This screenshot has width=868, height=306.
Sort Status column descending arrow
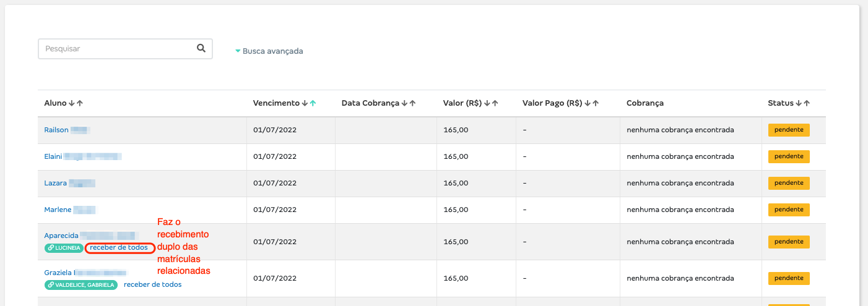799,103
